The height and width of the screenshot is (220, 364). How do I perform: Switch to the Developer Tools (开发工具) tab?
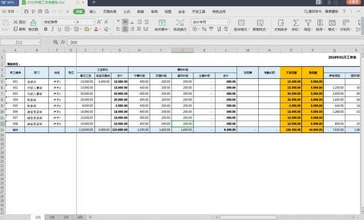(198, 11)
